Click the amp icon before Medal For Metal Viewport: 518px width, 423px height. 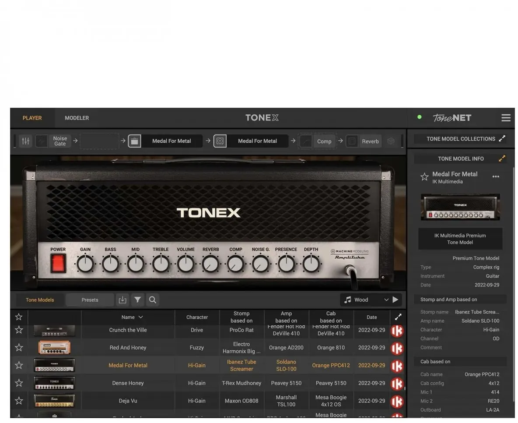(134, 141)
